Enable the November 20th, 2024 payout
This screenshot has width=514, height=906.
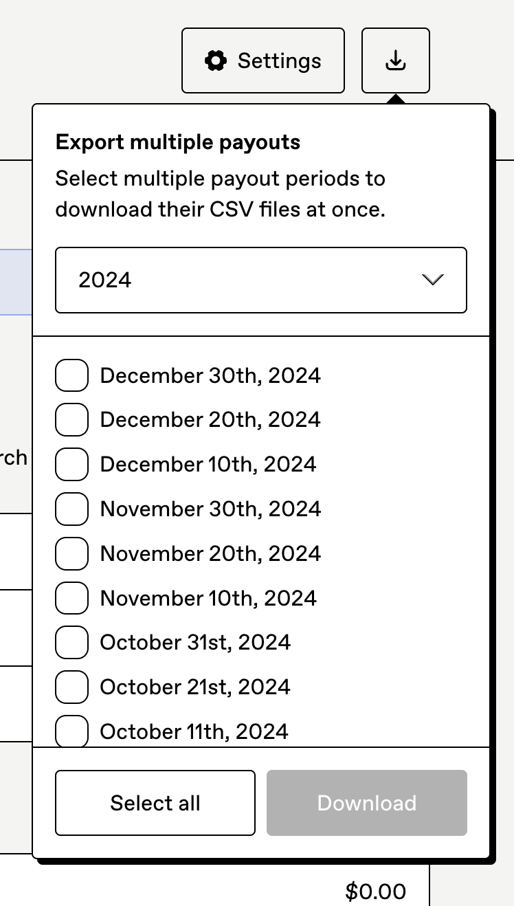coord(71,553)
